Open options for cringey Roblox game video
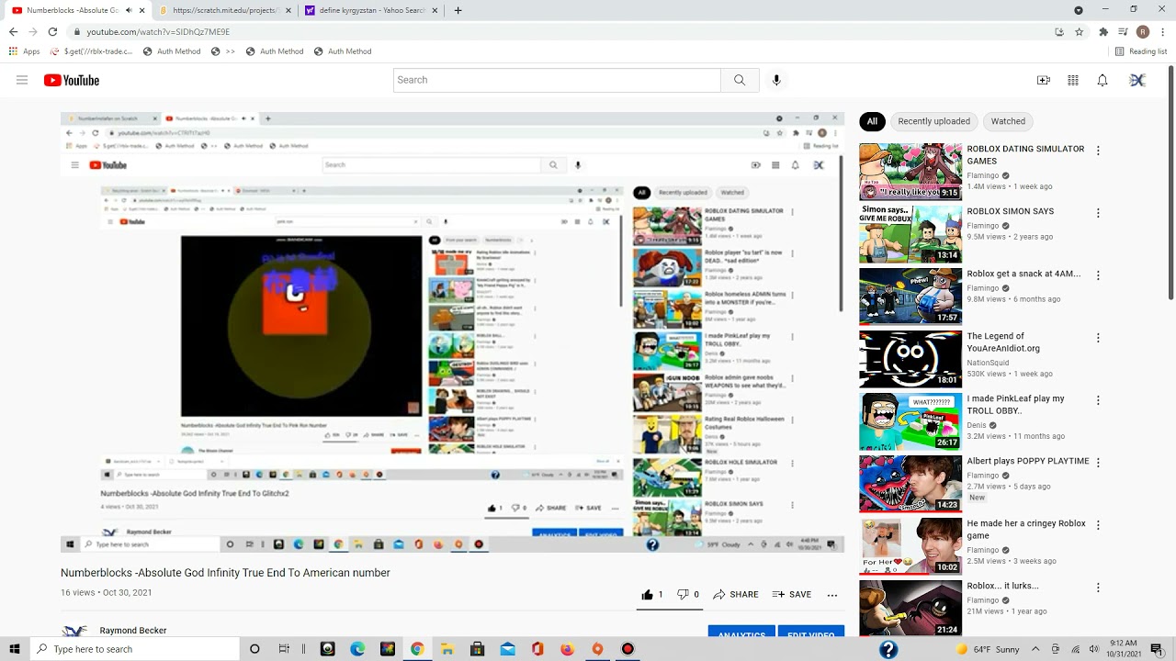The height and width of the screenshot is (661, 1176). tap(1098, 525)
